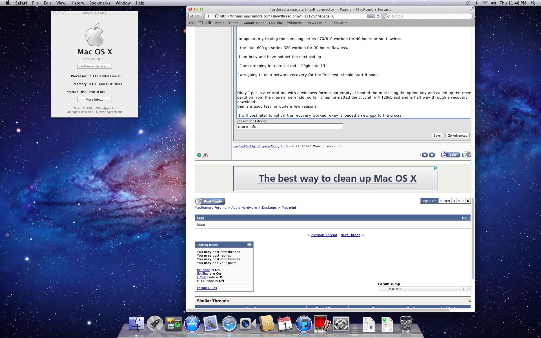Report post with red warning icon

(x=206, y=155)
